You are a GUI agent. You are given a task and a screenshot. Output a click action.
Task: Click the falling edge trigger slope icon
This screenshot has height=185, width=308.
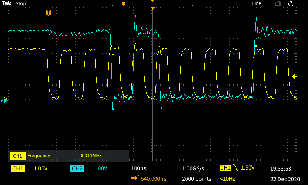[236, 168]
